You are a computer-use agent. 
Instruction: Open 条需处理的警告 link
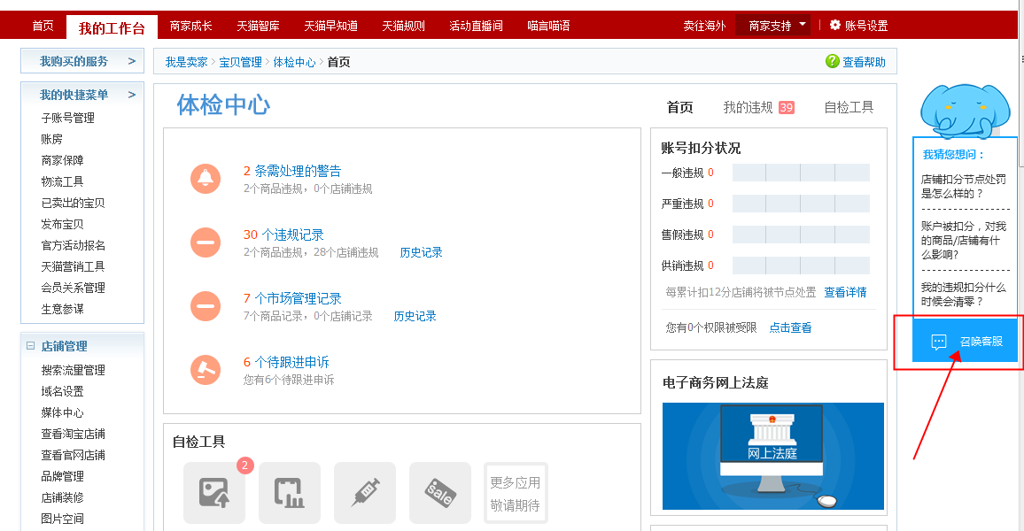(x=298, y=171)
